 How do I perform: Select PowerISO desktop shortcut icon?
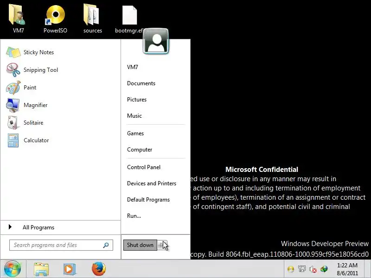(55, 15)
